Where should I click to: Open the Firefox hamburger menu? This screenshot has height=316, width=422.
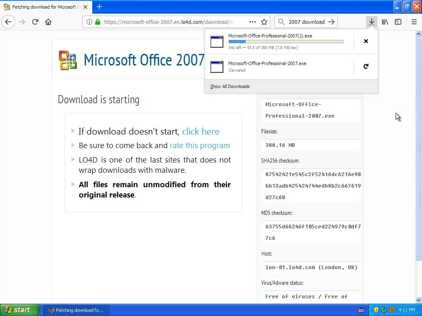point(414,22)
